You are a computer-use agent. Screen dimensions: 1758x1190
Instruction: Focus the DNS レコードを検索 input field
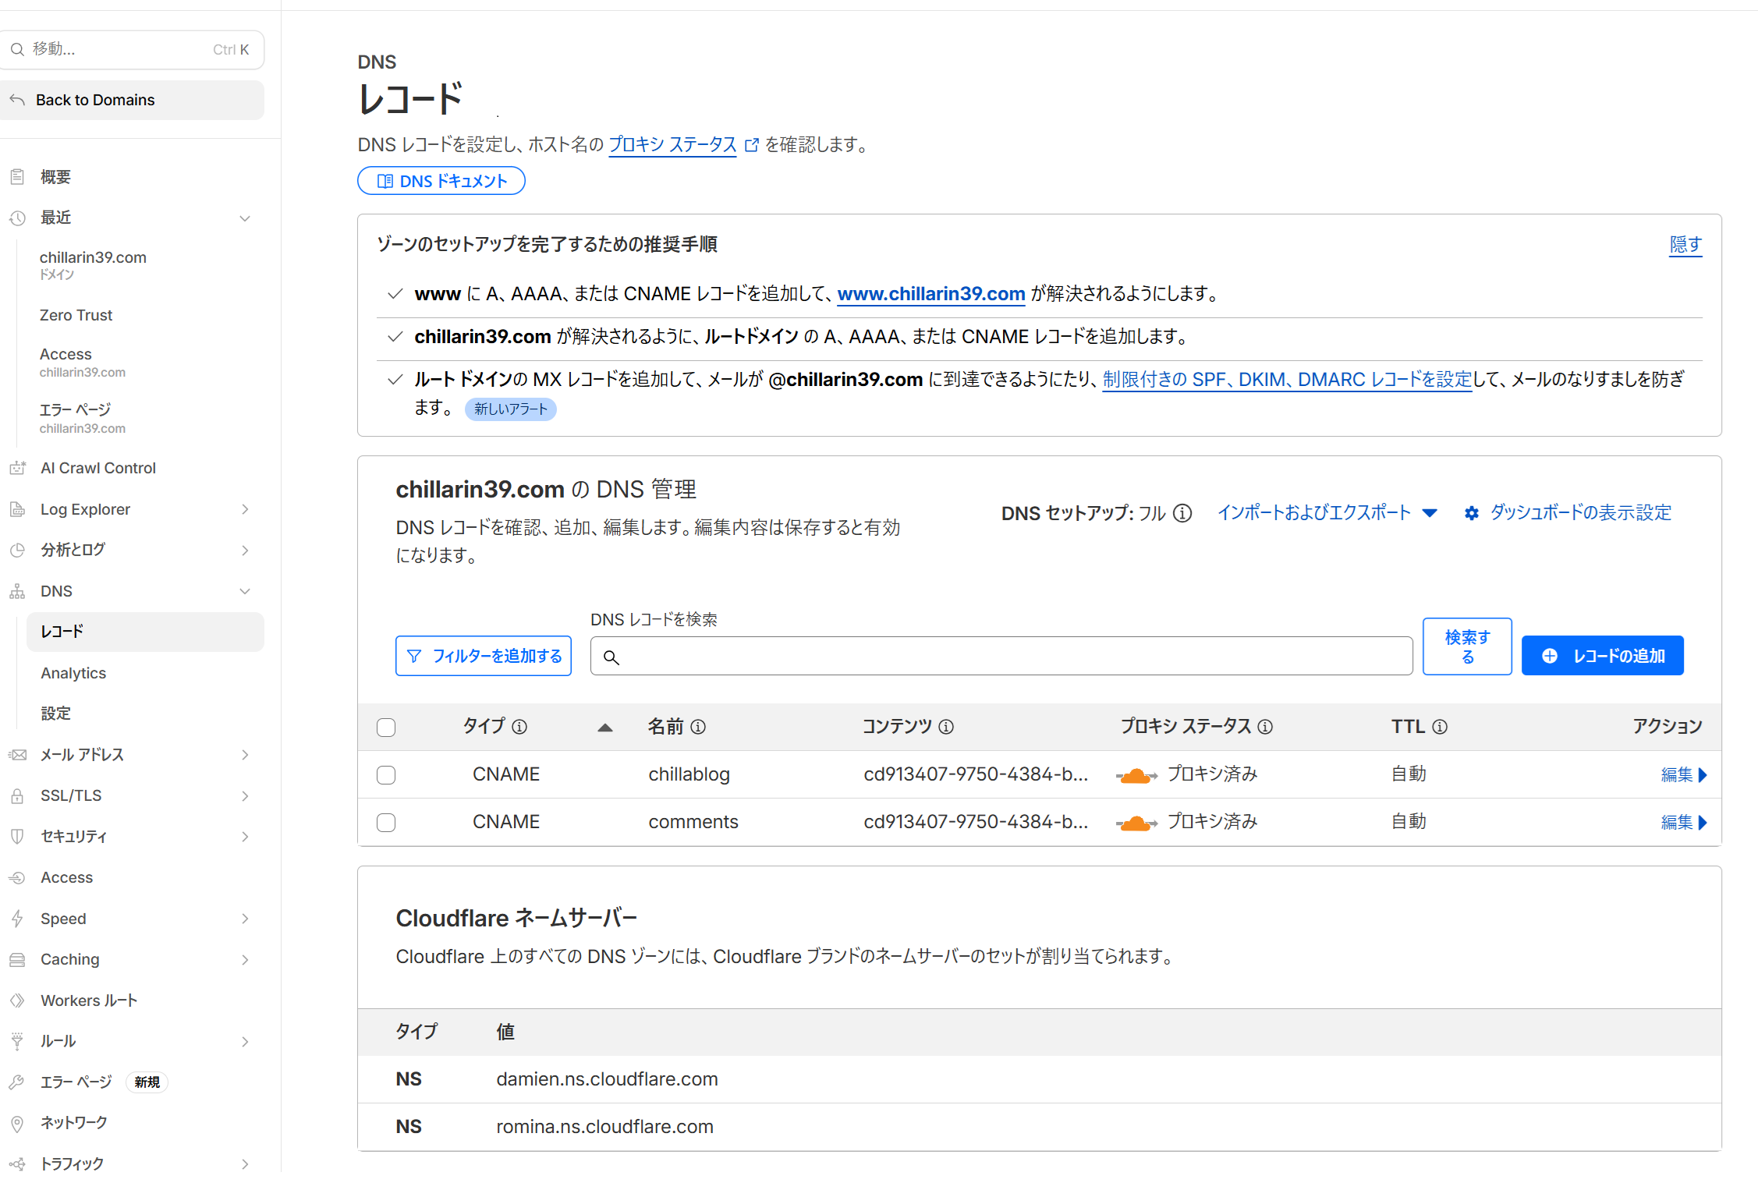1001,657
